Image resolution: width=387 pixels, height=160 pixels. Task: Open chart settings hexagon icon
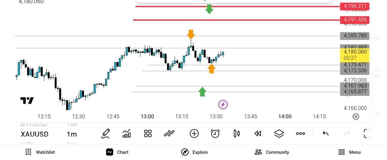point(356,116)
